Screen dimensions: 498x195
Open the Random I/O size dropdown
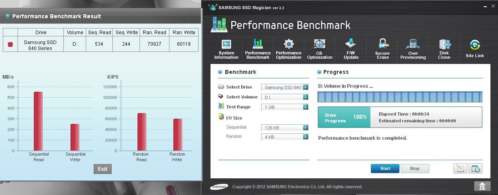point(285,137)
